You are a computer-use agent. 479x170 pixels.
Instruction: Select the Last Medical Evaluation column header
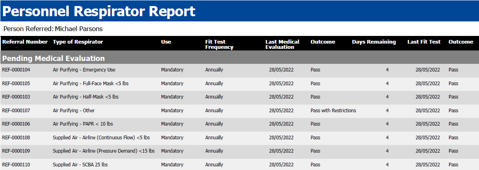[x=282, y=44]
